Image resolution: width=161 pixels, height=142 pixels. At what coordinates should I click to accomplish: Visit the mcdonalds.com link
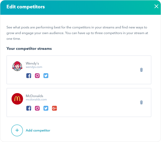click(x=36, y=99)
